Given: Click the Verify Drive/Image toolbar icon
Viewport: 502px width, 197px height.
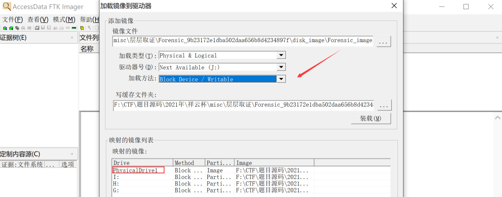Looking at the screenshot, I should [67, 28].
